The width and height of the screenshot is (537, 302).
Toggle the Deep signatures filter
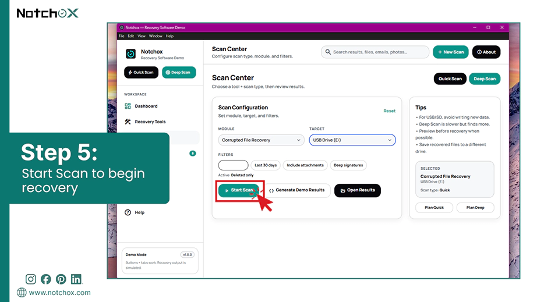348,165
